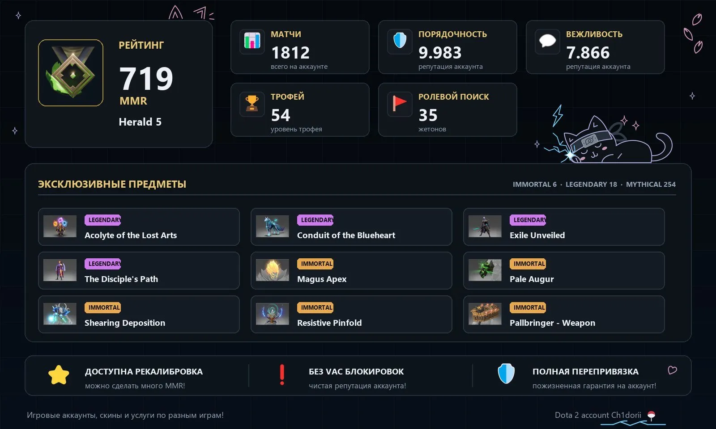The image size is (716, 429).
Task: Click the Dota 2 account Ch1dorii text
Action: tap(598, 415)
